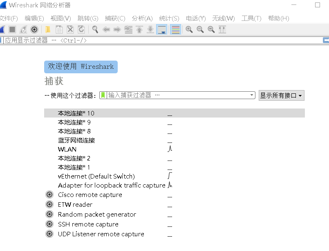Open the 统计(S) menu

click(x=169, y=18)
